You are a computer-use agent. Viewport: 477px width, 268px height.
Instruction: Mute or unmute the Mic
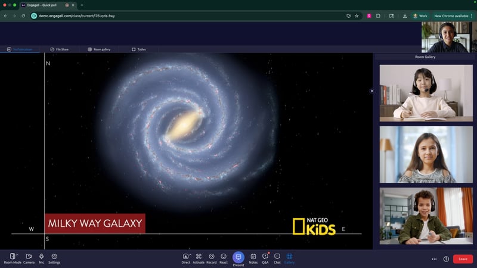tap(41, 256)
